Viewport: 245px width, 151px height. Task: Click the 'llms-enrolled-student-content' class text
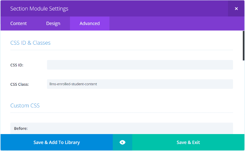click(73, 84)
